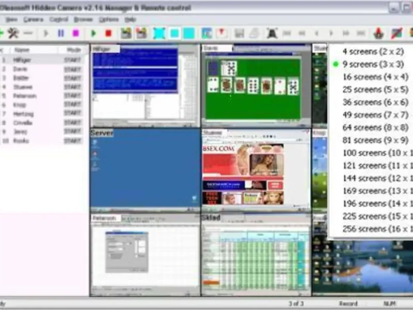Click the crossed-out screen icon
This screenshot has width=413, height=310.
(396, 33)
